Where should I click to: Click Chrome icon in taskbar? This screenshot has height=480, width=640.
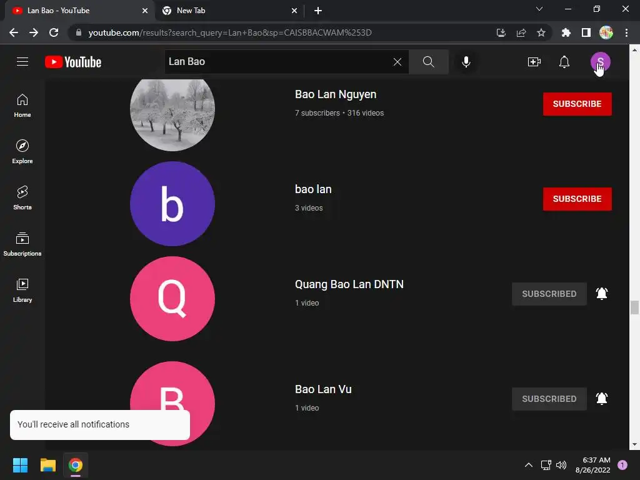point(76,465)
